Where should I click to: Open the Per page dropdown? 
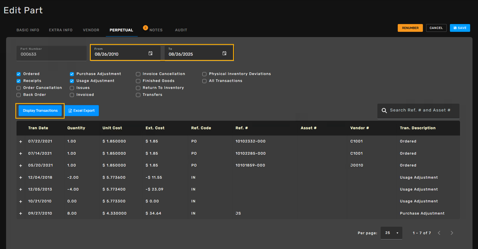391,233
